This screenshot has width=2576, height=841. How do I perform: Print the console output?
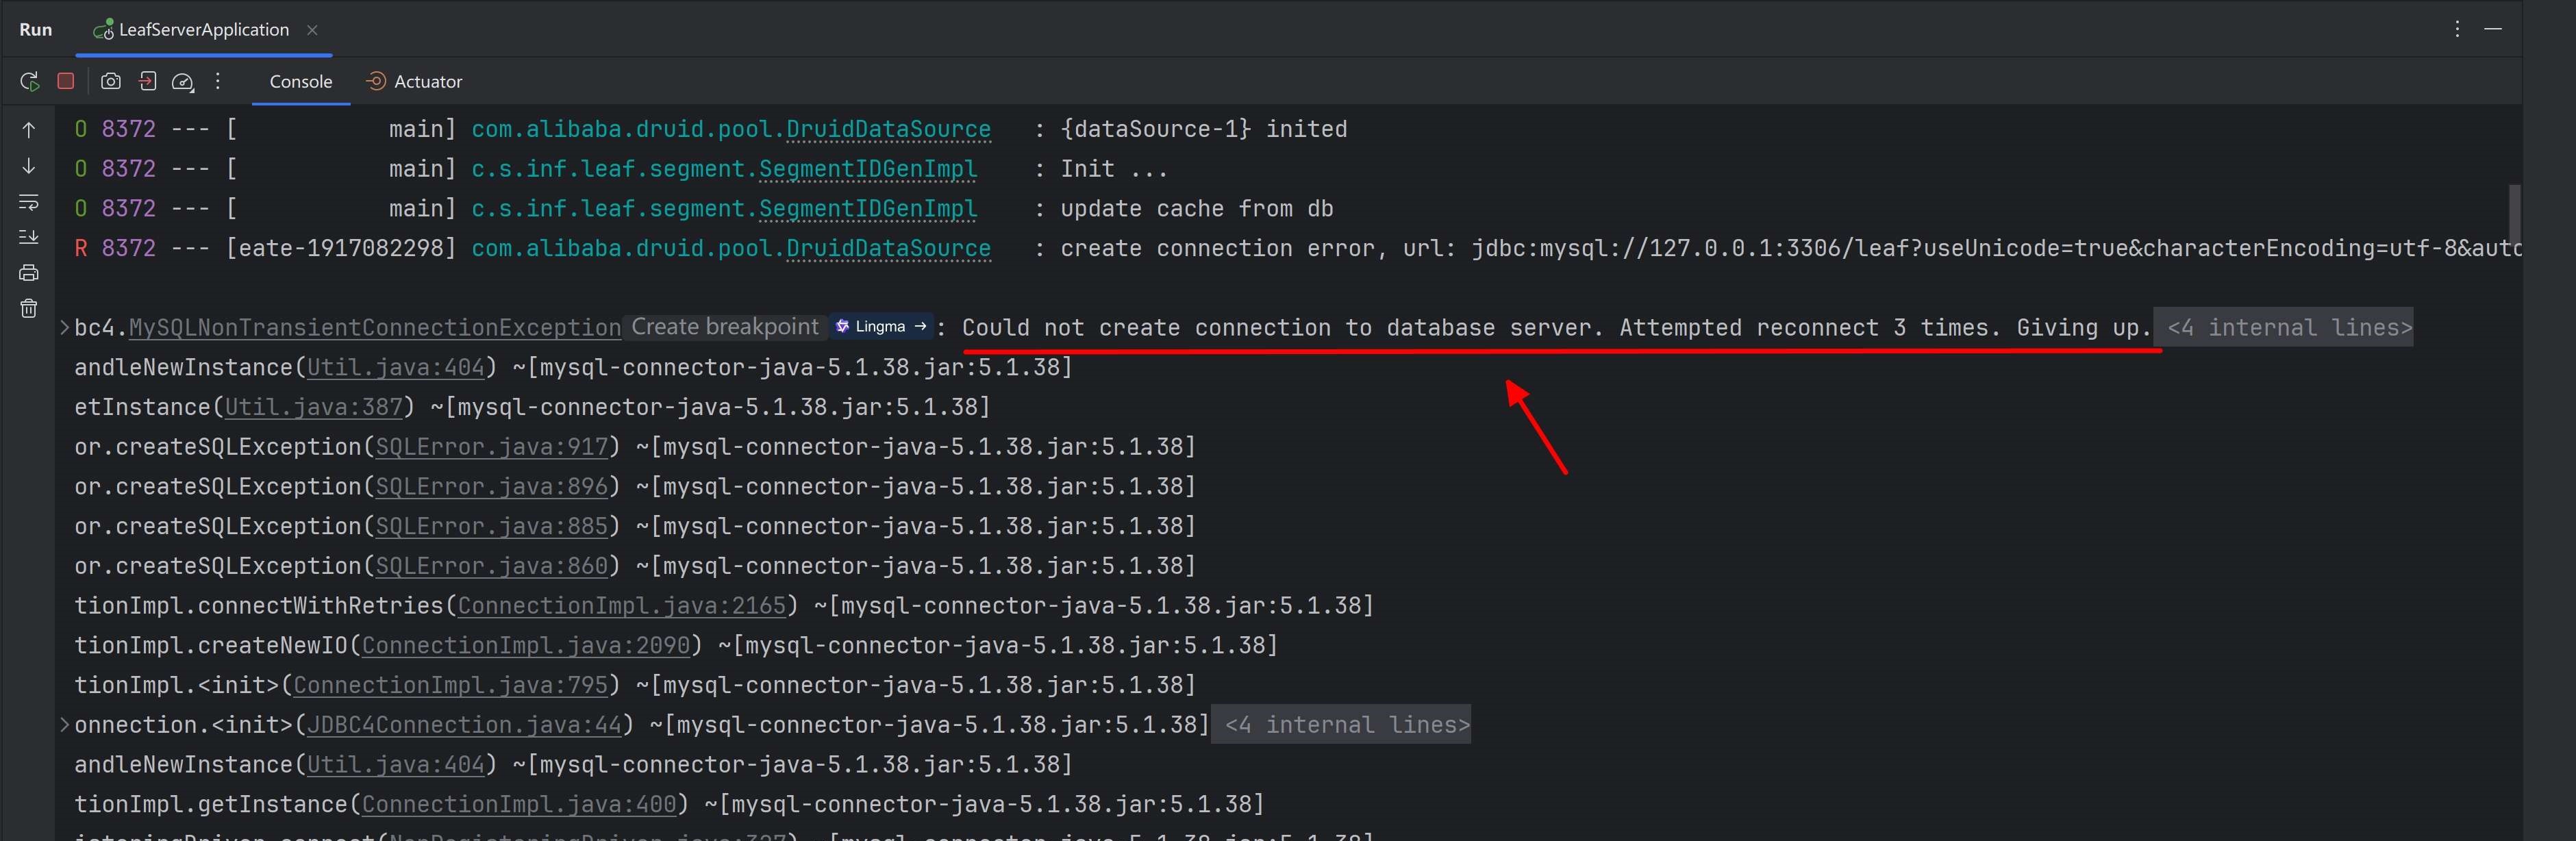29,272
